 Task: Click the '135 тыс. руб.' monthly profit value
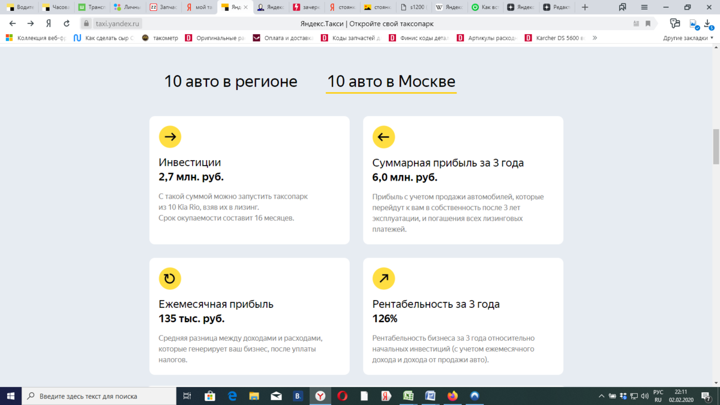point(191,319)
